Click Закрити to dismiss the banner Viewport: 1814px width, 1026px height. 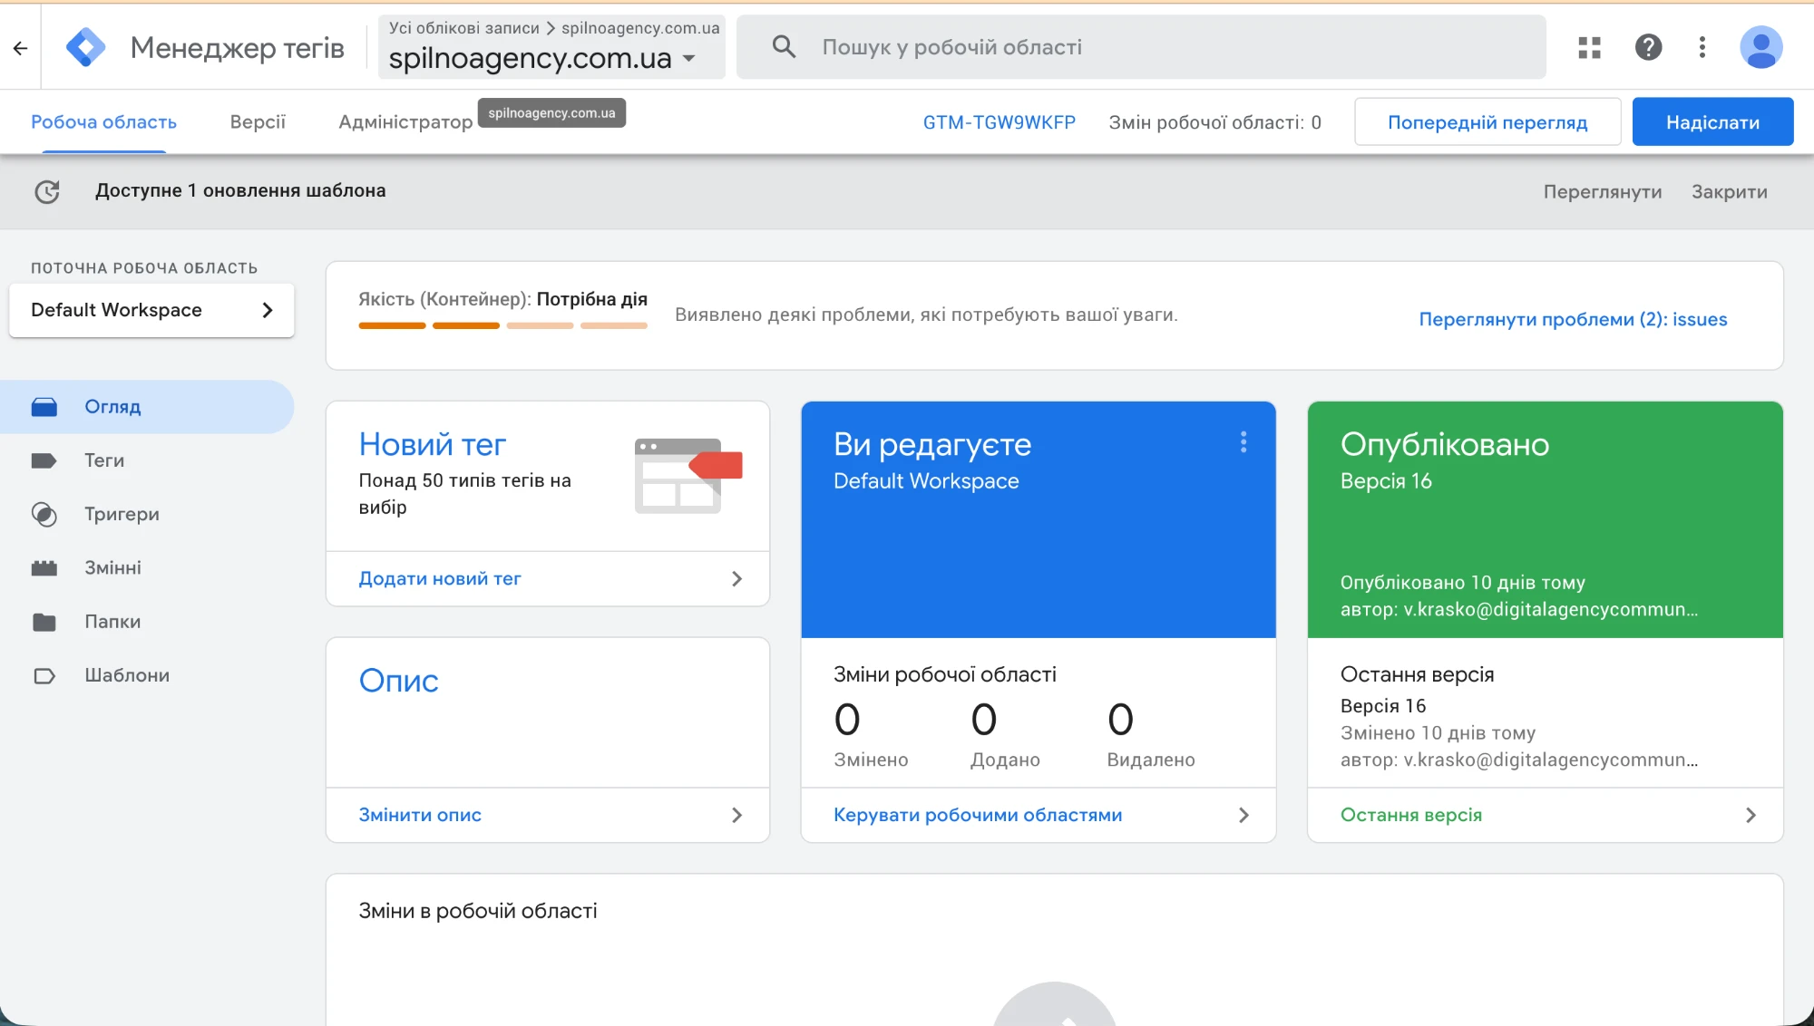click(1729, 191)
